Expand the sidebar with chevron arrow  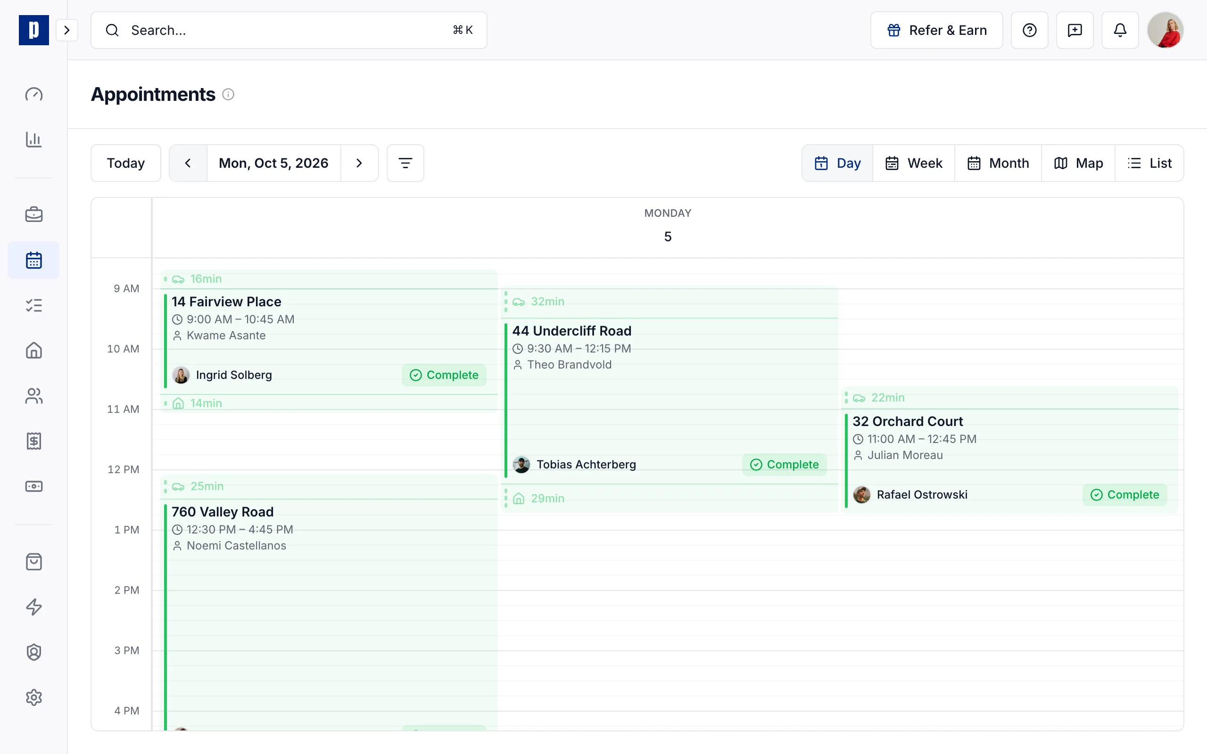coord(67,30)
